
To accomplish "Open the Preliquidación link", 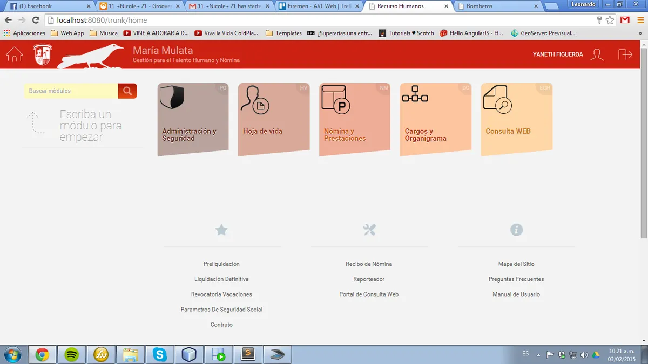I will (221, 264).
